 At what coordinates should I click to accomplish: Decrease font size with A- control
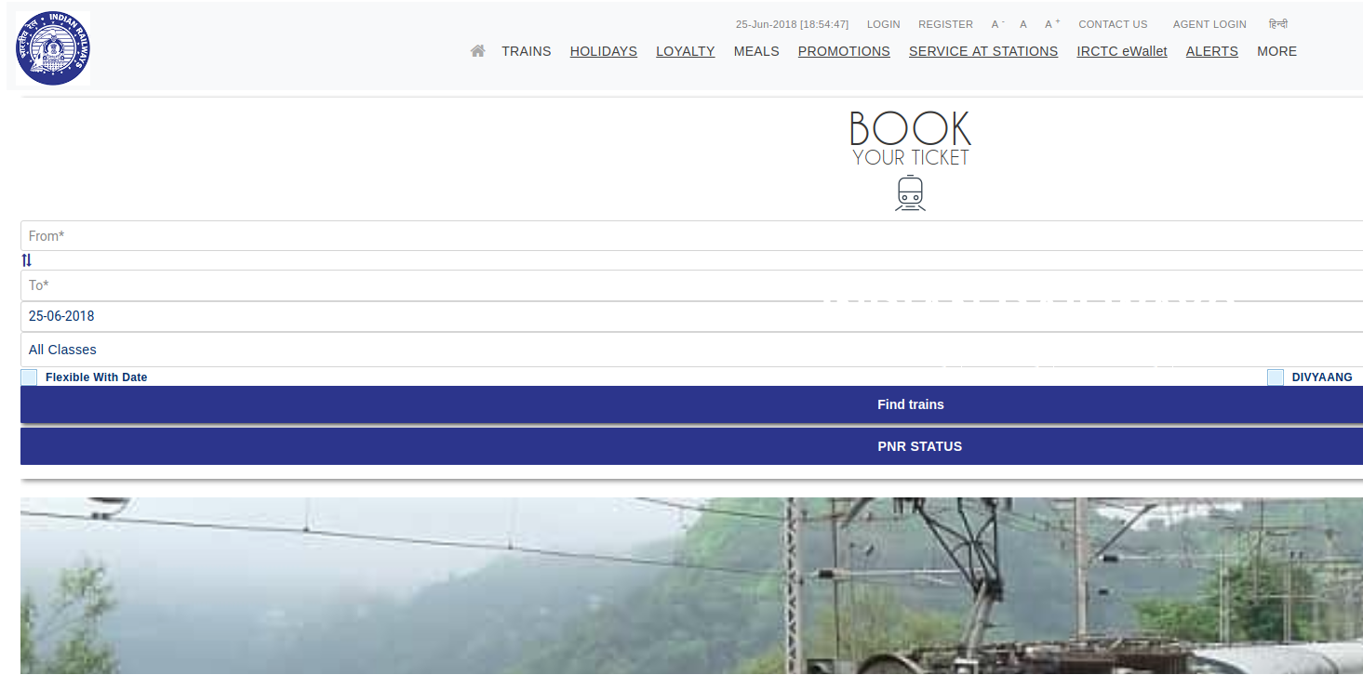(x=997, y=24)
